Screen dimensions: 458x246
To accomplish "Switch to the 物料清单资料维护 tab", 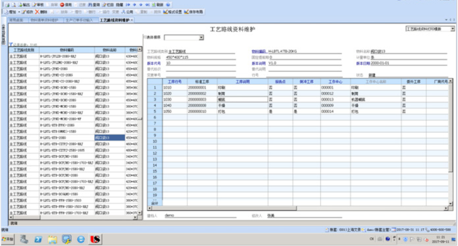I will tap(44, 20).
